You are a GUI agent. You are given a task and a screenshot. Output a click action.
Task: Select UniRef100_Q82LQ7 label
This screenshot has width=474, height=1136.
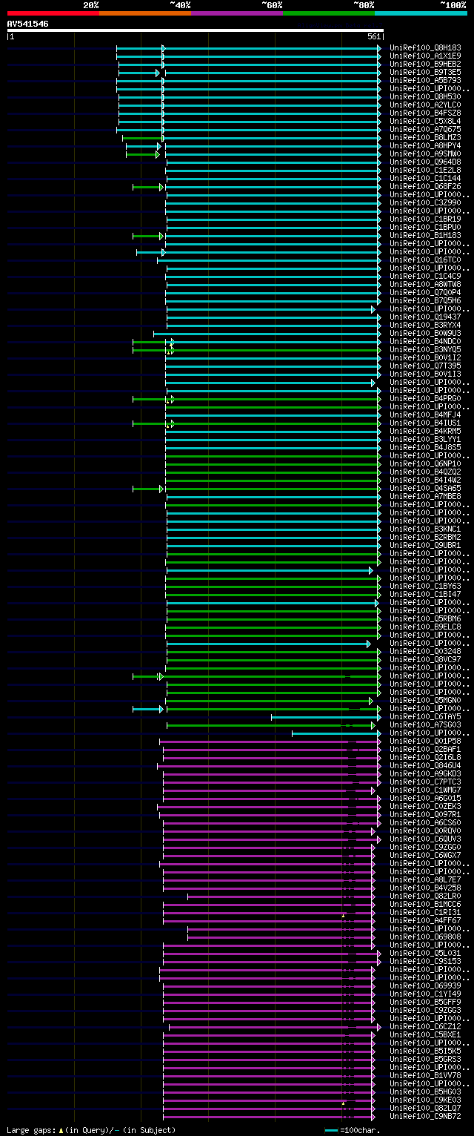[426, 1108]
